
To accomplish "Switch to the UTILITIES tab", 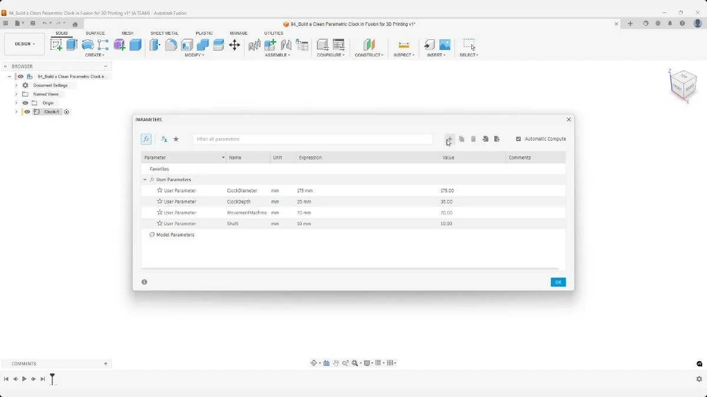I will (x=273, y=33).
